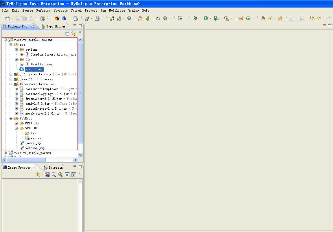Click the Run/Stop server toolbar icon
This screenshot has width=333, height=232.
(119, 18)
